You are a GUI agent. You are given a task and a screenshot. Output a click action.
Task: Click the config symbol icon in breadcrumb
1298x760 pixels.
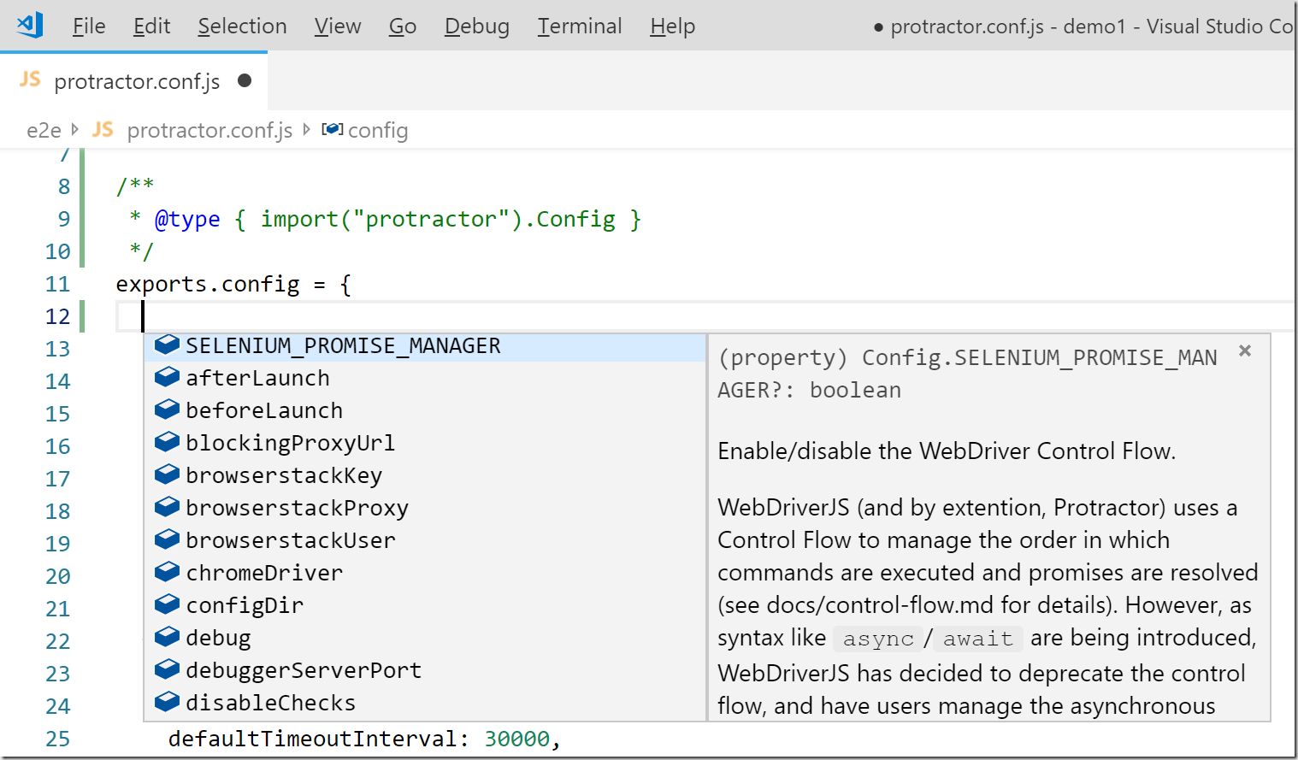click(x=333, y=129)
